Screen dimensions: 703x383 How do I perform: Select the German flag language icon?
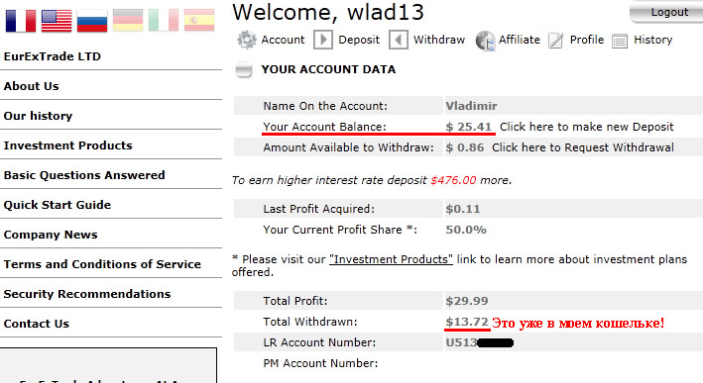pos(128,20)
